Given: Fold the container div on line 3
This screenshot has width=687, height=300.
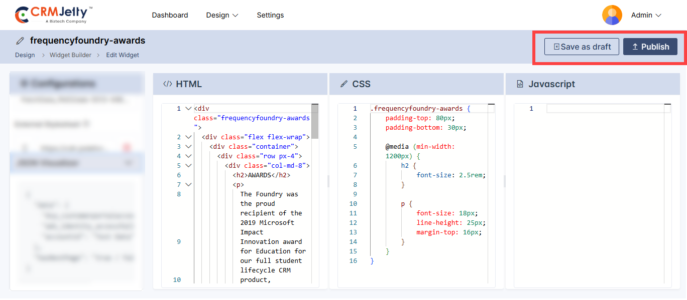Looking at the screenshot, I should [x=188, y=147].
